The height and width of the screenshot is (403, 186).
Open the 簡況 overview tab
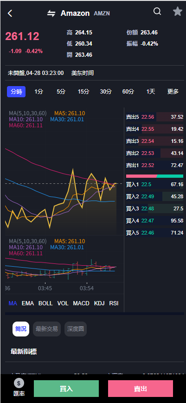tap(21, 329)
